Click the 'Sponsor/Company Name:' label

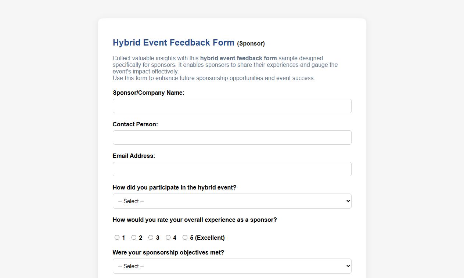point(148,93)
